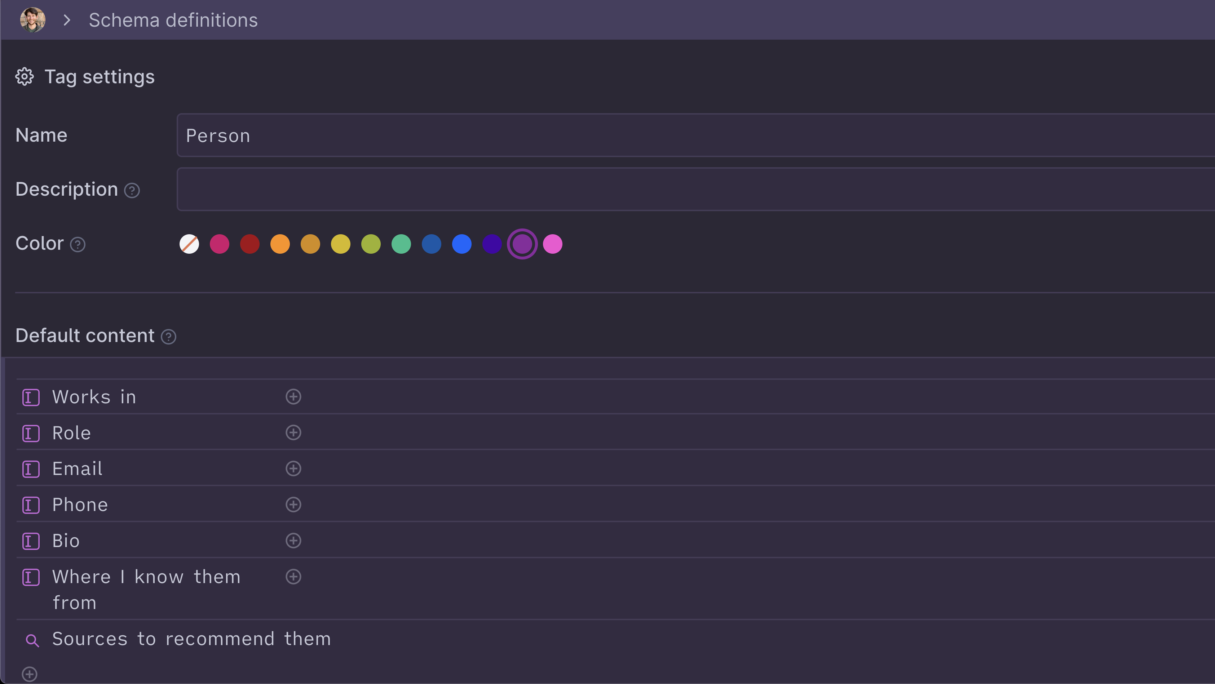This screenshot has width=1215, height=684.
Task: Select the magenta-pink color swatch
Action: pyautogui.click(x=219, y=244)
